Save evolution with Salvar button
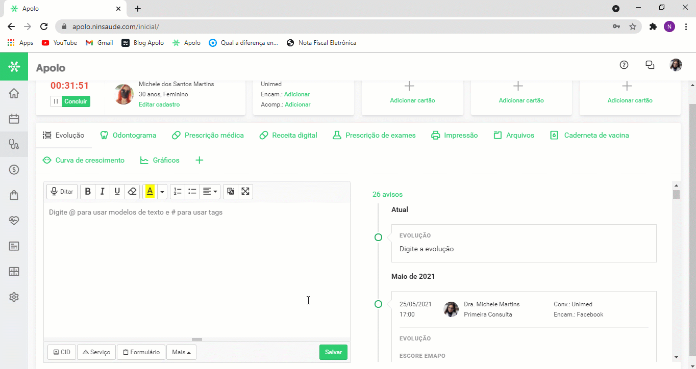Viewport: 696px width, 369px height. tap(333, 352)
